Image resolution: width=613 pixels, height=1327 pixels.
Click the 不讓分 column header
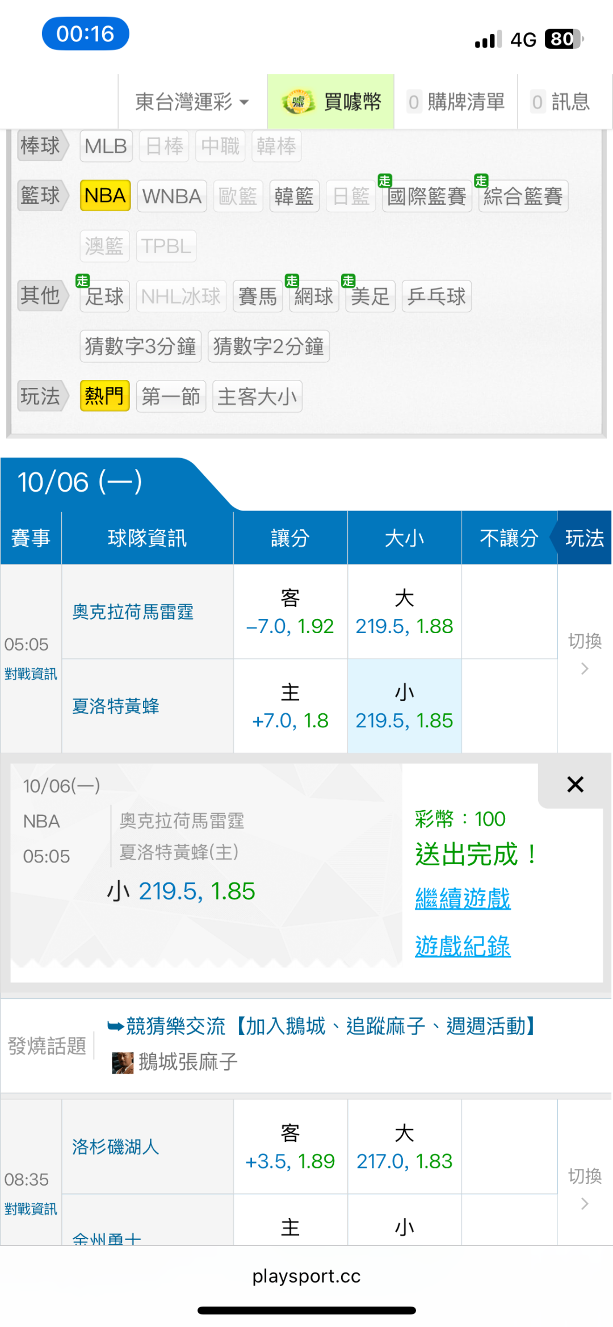coord(509,538)
